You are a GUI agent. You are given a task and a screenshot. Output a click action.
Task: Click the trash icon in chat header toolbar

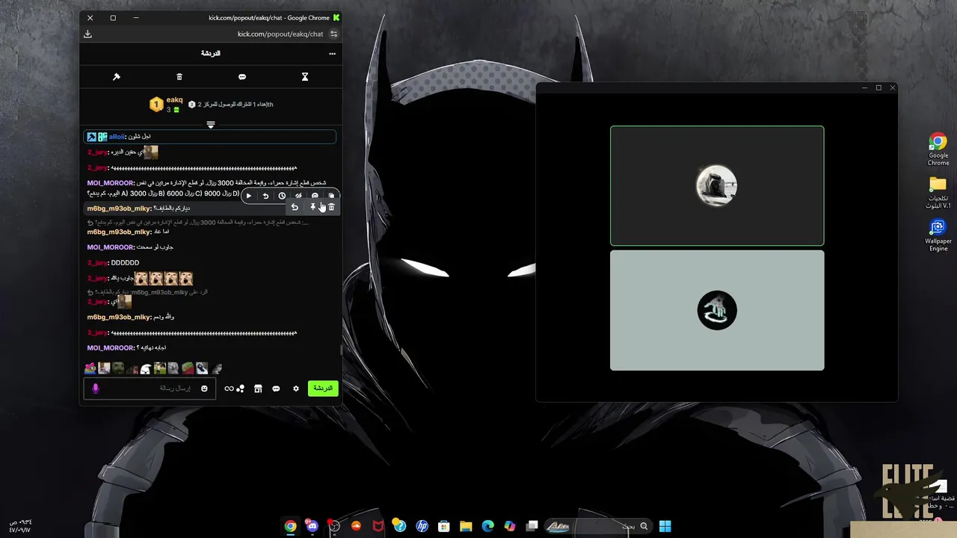179,77
